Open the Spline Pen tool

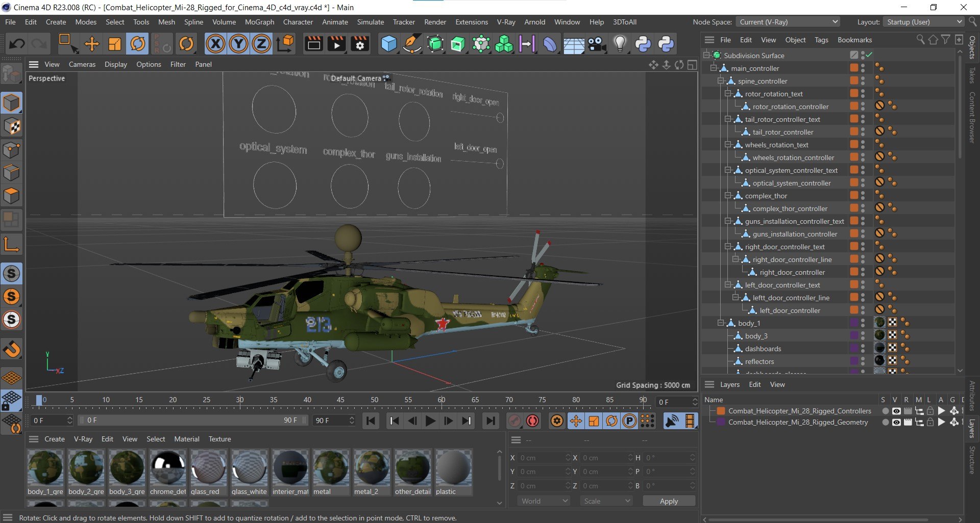[x=411, y=44]
